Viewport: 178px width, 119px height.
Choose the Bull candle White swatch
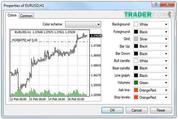tap(136, 61)
